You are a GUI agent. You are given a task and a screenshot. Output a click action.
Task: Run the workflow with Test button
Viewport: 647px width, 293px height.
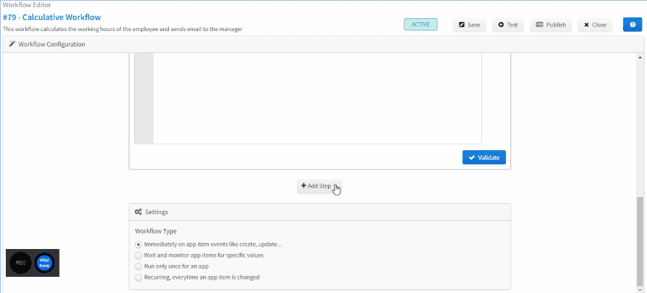pyautogui.click(x=507, y=25)
